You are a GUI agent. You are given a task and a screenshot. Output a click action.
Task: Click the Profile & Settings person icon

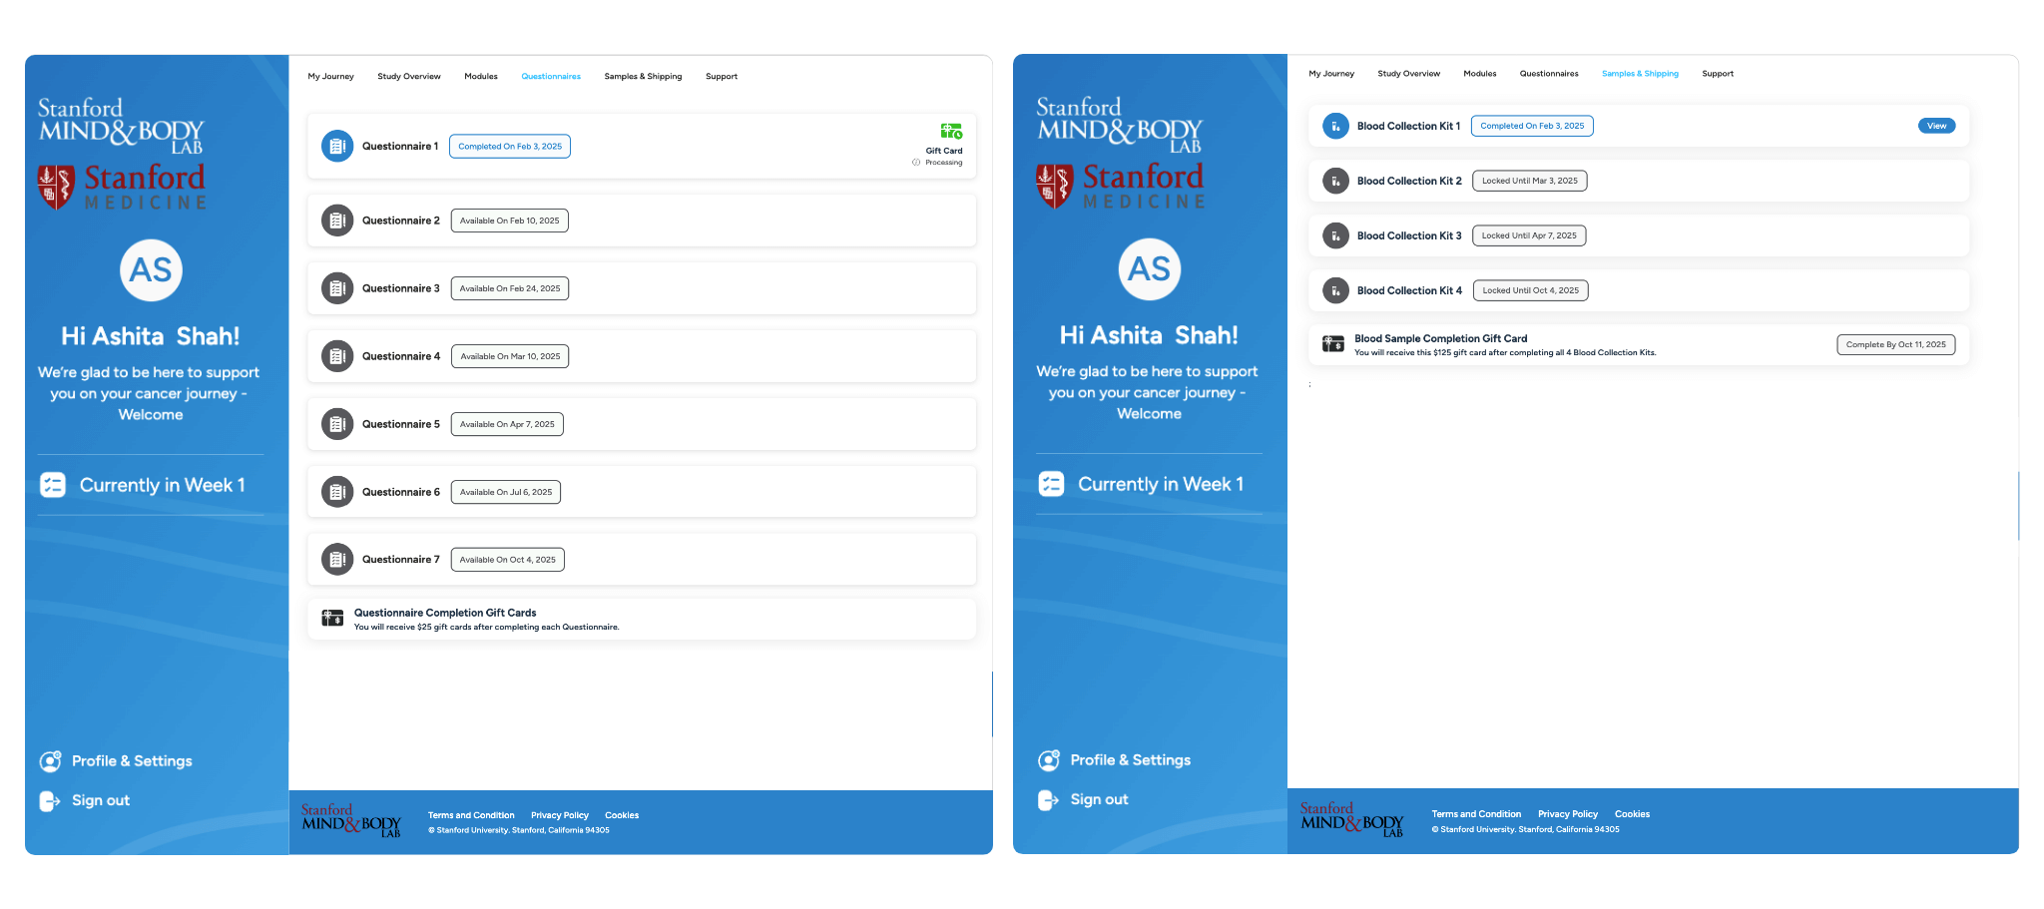[x=49, y=760]
